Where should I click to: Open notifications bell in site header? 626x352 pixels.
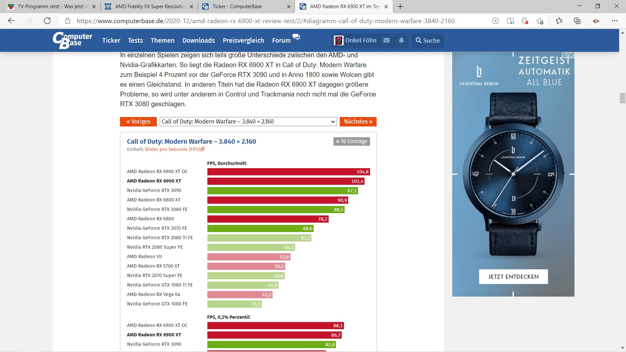click(x=401, y=40)
